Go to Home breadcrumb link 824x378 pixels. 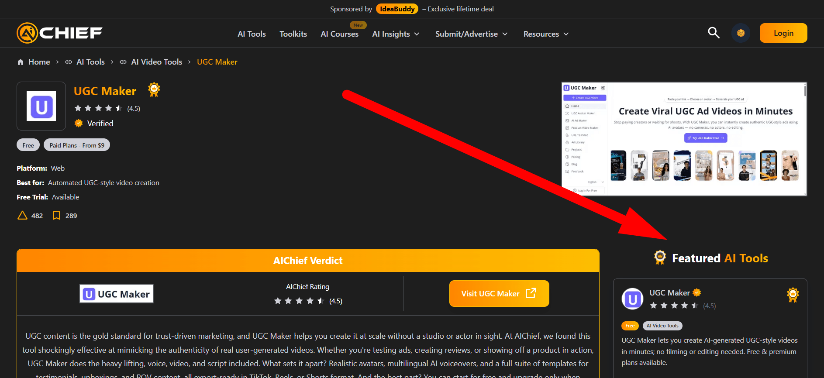[x=39, y=62]
